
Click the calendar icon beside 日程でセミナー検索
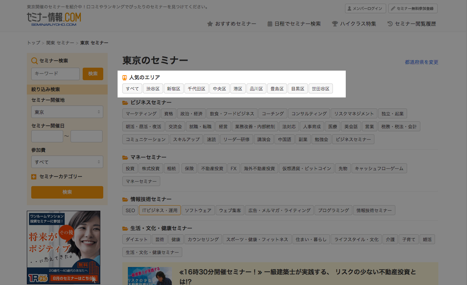(270, 24)
